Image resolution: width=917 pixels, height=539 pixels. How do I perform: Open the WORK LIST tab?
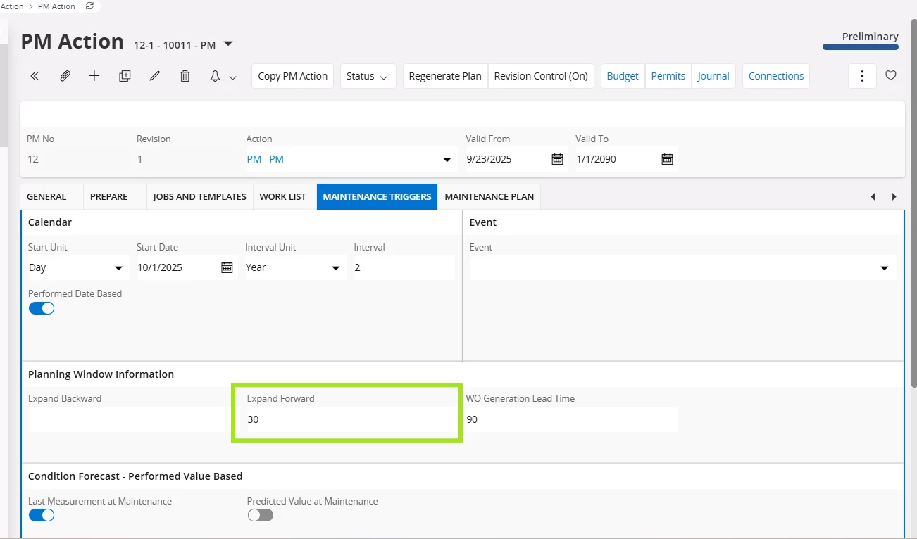click(283, 196)
